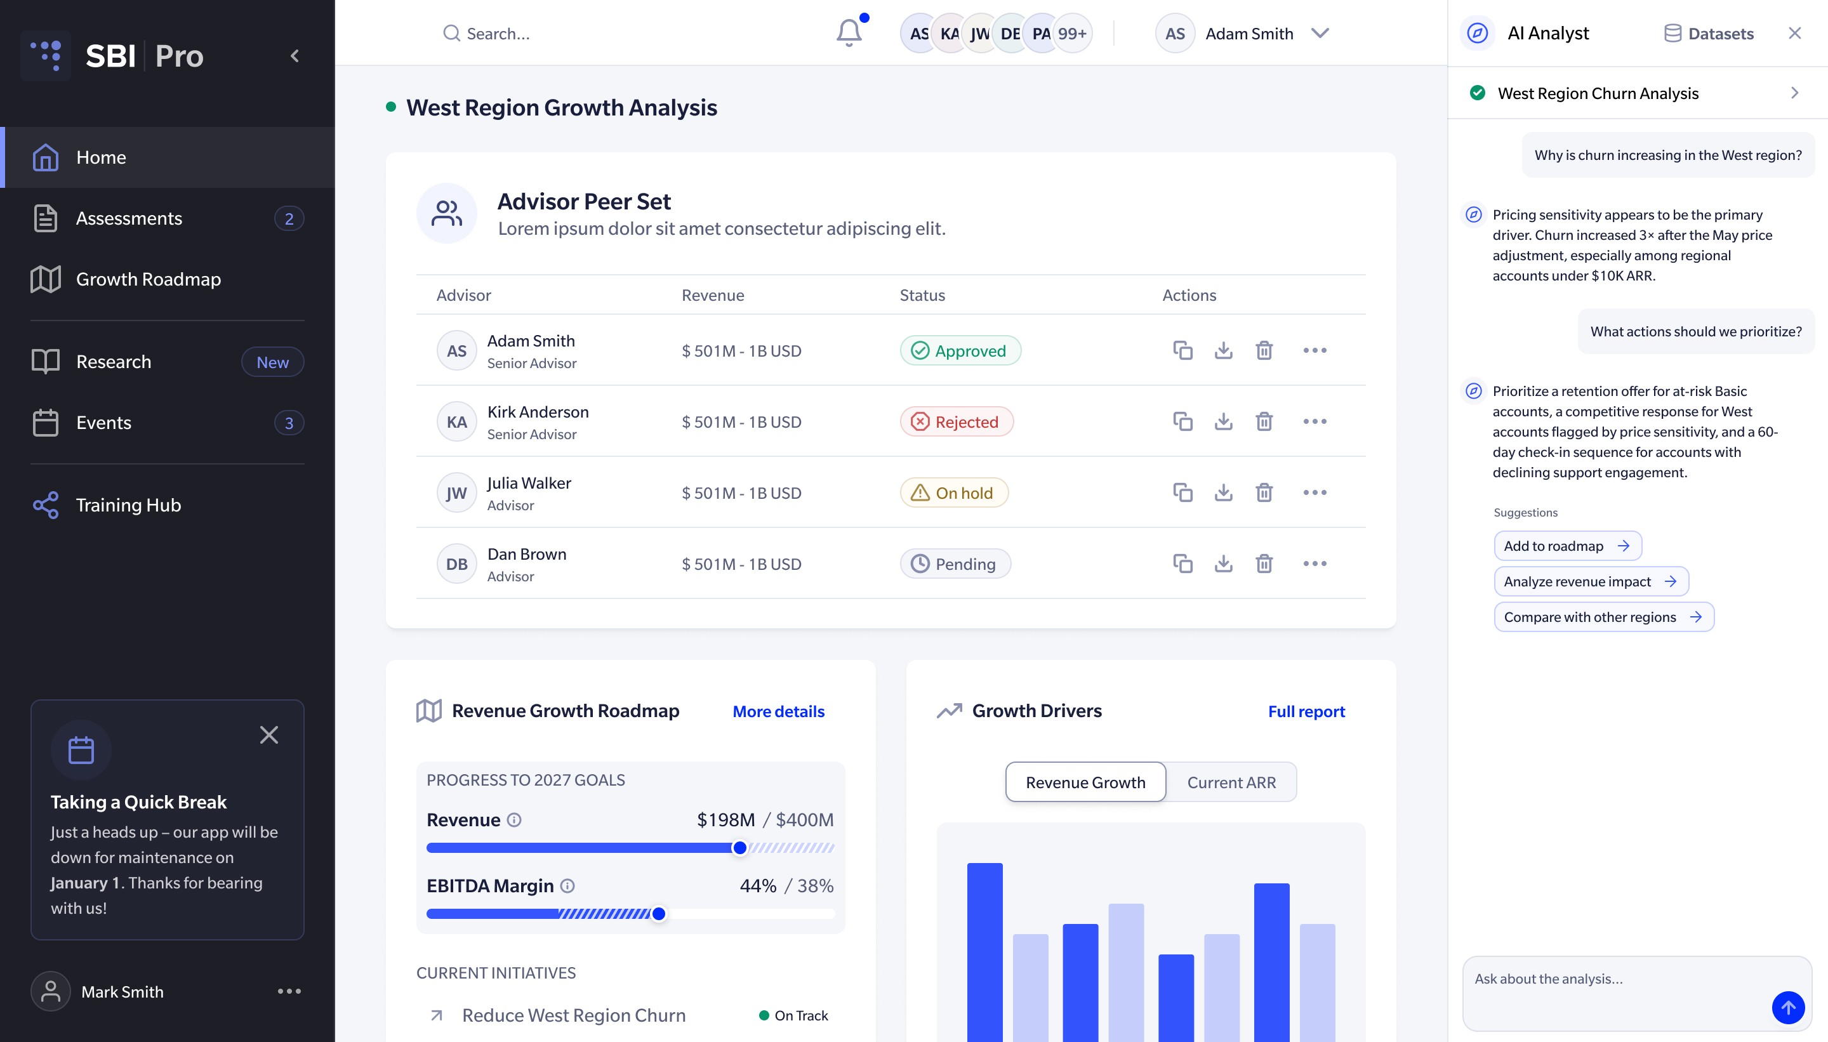Click the Mark Smith profile avatar

click(50, 991)
